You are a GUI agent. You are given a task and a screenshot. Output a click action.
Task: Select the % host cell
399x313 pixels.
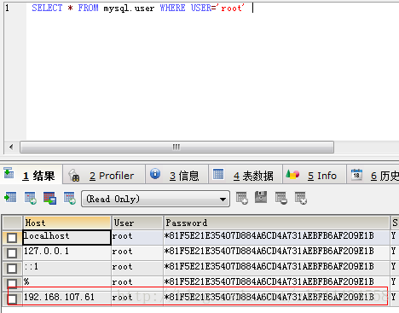[66, 283]
